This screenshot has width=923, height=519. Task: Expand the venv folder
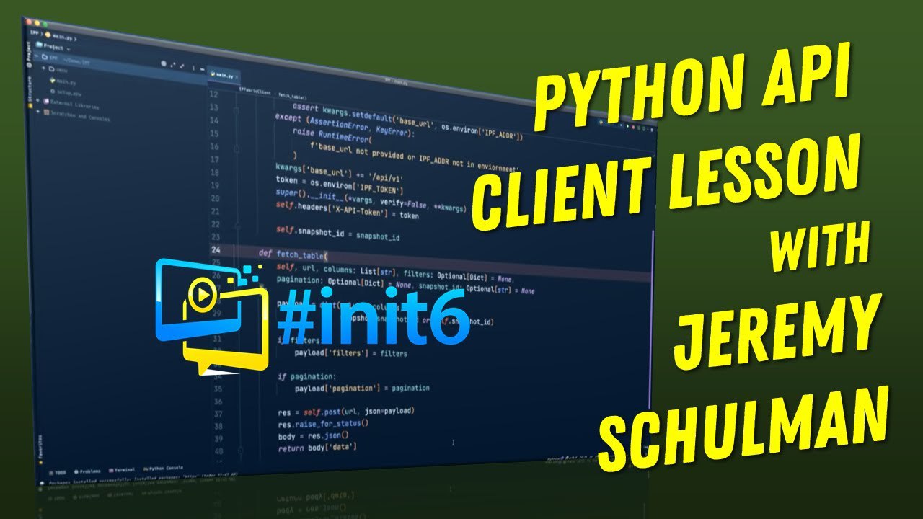[43, 68]
